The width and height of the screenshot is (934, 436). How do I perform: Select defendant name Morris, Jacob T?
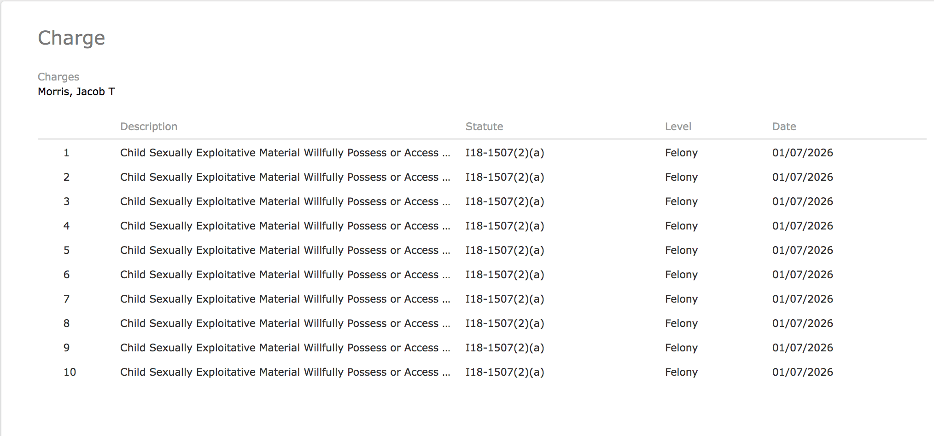[76, 92]
